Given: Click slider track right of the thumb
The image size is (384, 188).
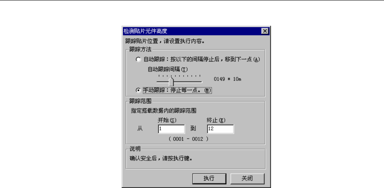Looking at the screenshot, I should click(188, 82).
